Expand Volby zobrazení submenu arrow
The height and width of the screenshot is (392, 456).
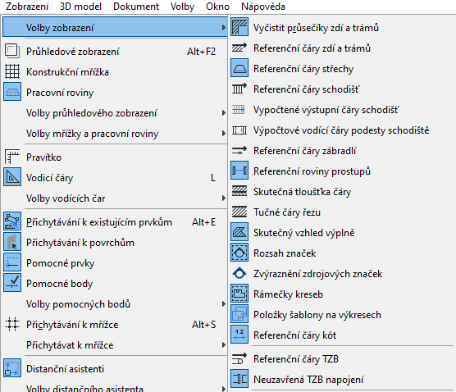[223, 28]
